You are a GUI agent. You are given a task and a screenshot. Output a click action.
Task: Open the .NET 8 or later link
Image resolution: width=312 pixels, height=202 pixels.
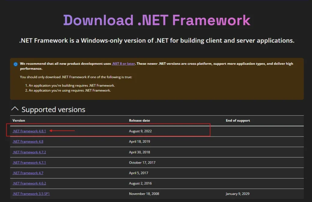[123, 64]
